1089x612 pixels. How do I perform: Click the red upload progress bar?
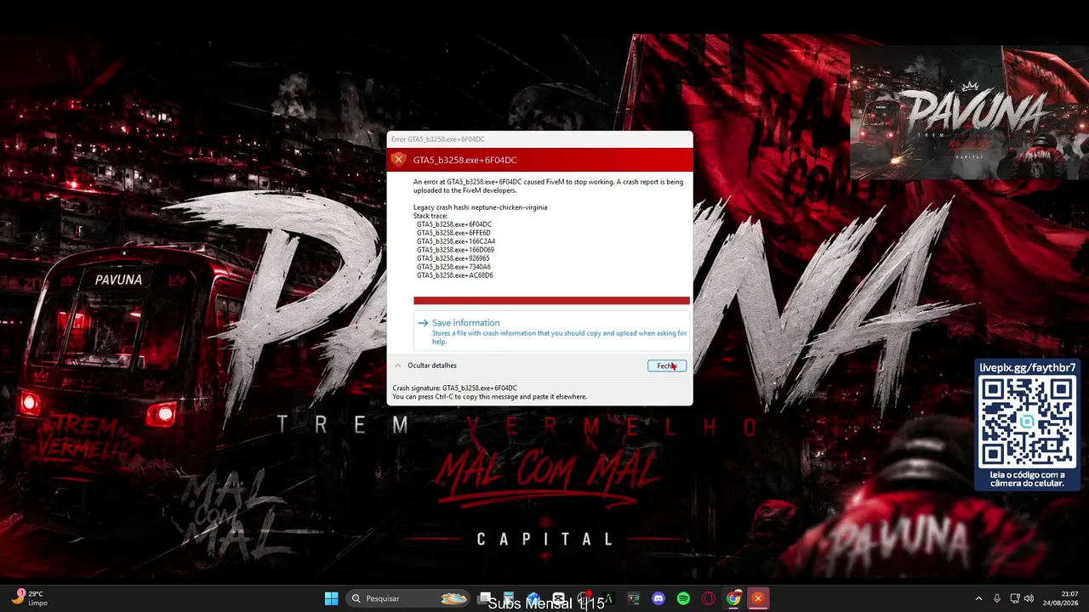tap(551, 300)
